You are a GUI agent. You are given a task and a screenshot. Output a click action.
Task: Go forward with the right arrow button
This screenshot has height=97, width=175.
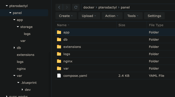point(67,7)
